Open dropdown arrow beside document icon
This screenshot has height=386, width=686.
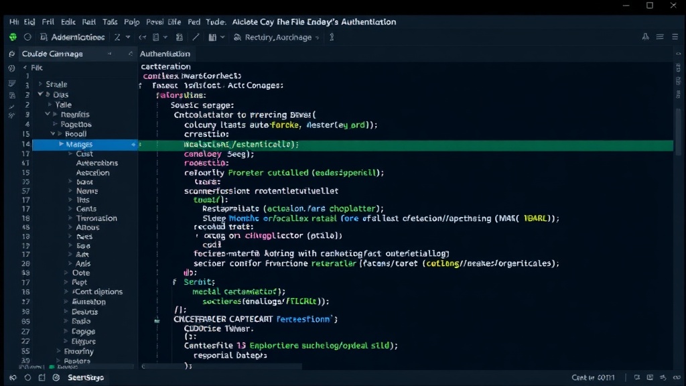[165, 38]
